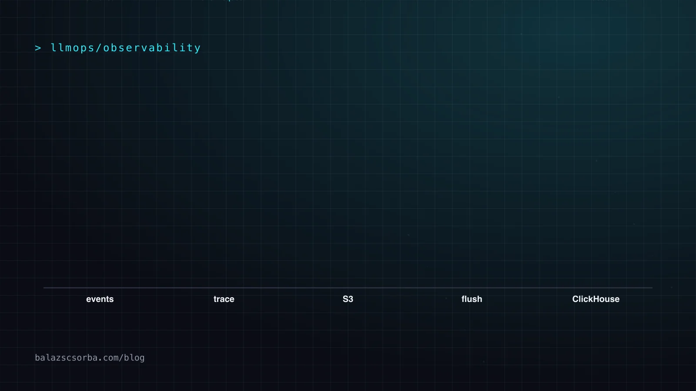Open the balazscsorba.com/blog link text
Image resolution: width=696 pixels, height=391 pixels.
click(x=90, y=358)
